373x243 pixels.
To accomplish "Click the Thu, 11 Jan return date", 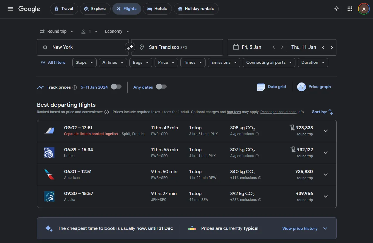I will coord(304,47).
